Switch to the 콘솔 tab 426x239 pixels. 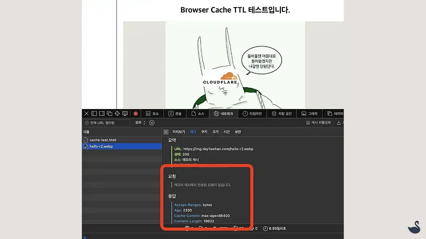coord(175,114)
